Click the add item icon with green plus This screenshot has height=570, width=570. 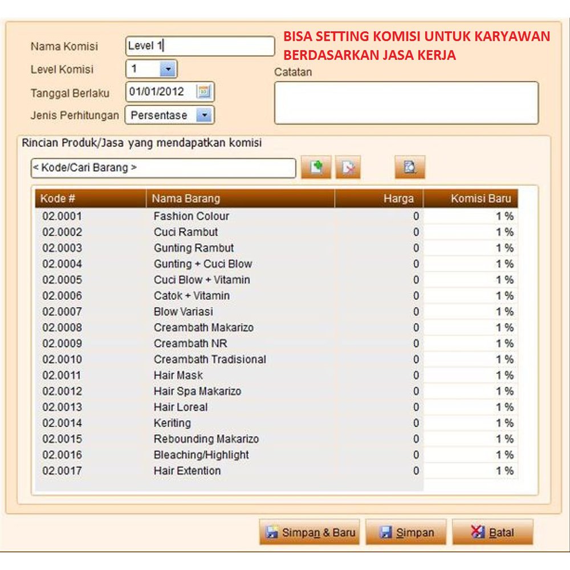pos(316,168)
